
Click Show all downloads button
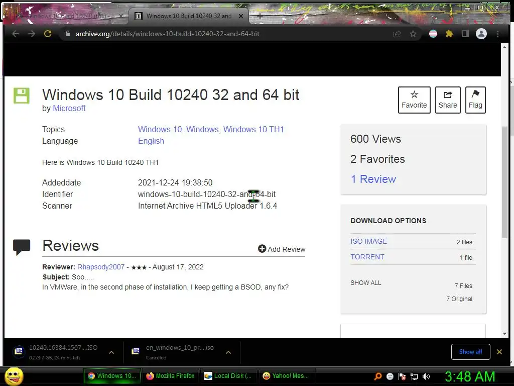470,352
